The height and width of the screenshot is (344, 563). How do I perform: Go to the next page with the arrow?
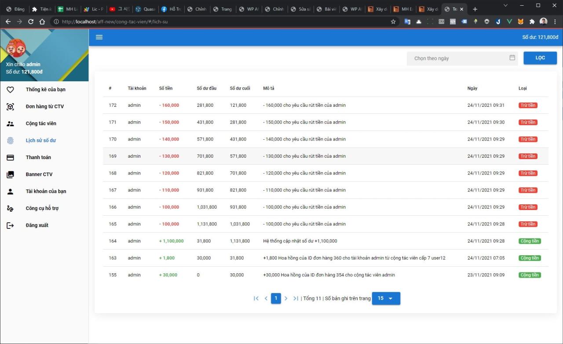[286, 298]
